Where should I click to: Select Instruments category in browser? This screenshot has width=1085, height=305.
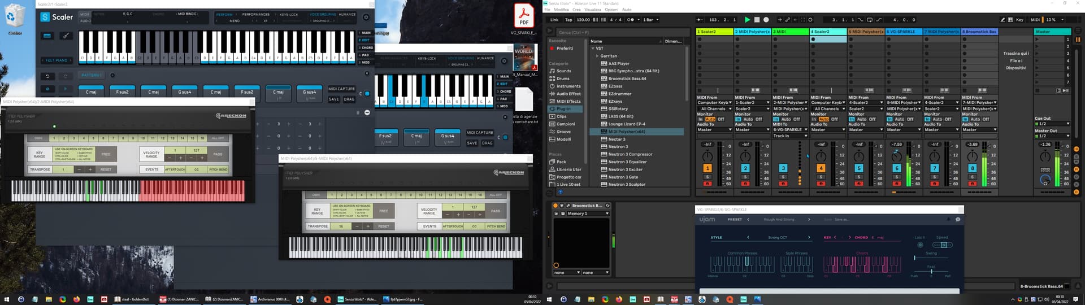click(x=568, y=86)
